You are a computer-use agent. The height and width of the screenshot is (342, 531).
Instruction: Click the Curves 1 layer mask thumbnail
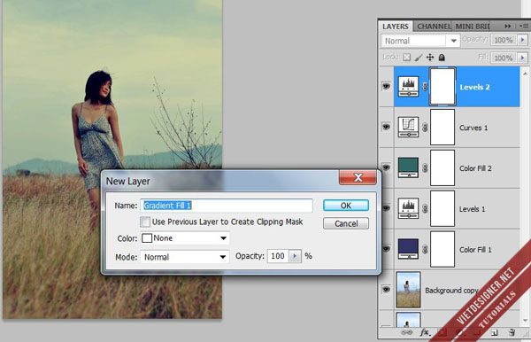pyautogui.click(x=442, y=127)
